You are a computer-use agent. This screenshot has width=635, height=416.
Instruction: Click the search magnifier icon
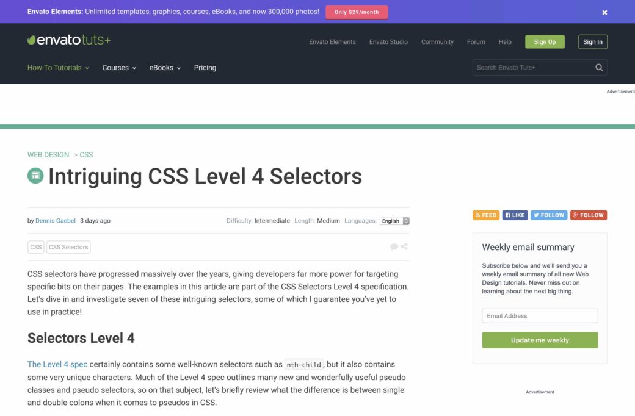point(599,68)
